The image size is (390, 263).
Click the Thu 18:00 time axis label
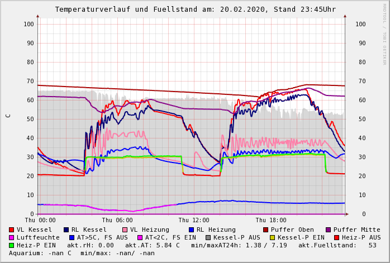pyautogui.click(x=271, y=221)
